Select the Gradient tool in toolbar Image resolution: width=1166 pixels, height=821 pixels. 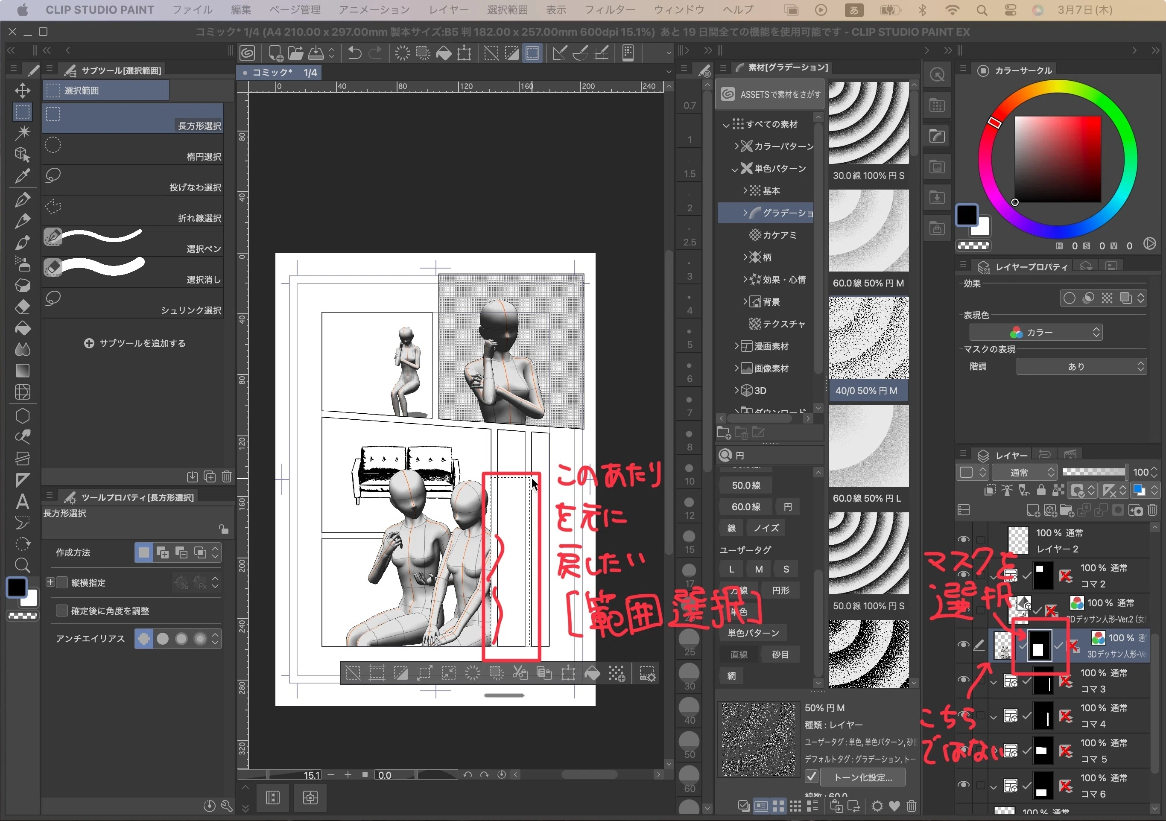[x=22, y=371]
